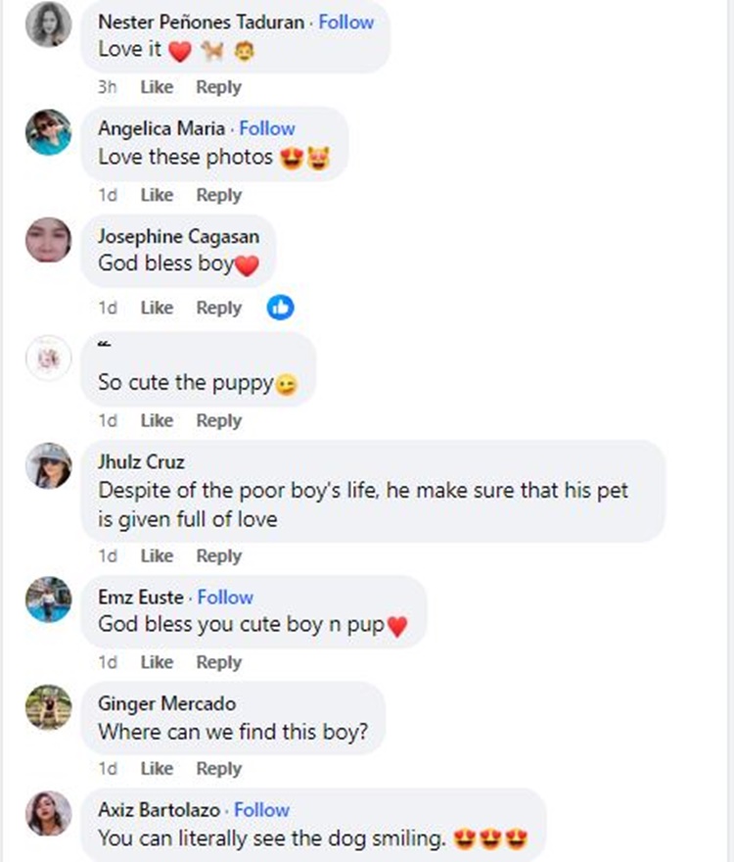
Task: Like the "Love it" comment
Action: pos(157,87)
